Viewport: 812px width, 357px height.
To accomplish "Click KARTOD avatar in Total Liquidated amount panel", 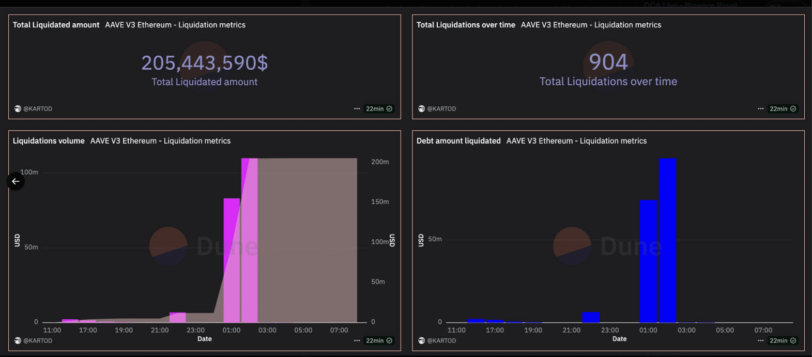I will coord(18,109).
